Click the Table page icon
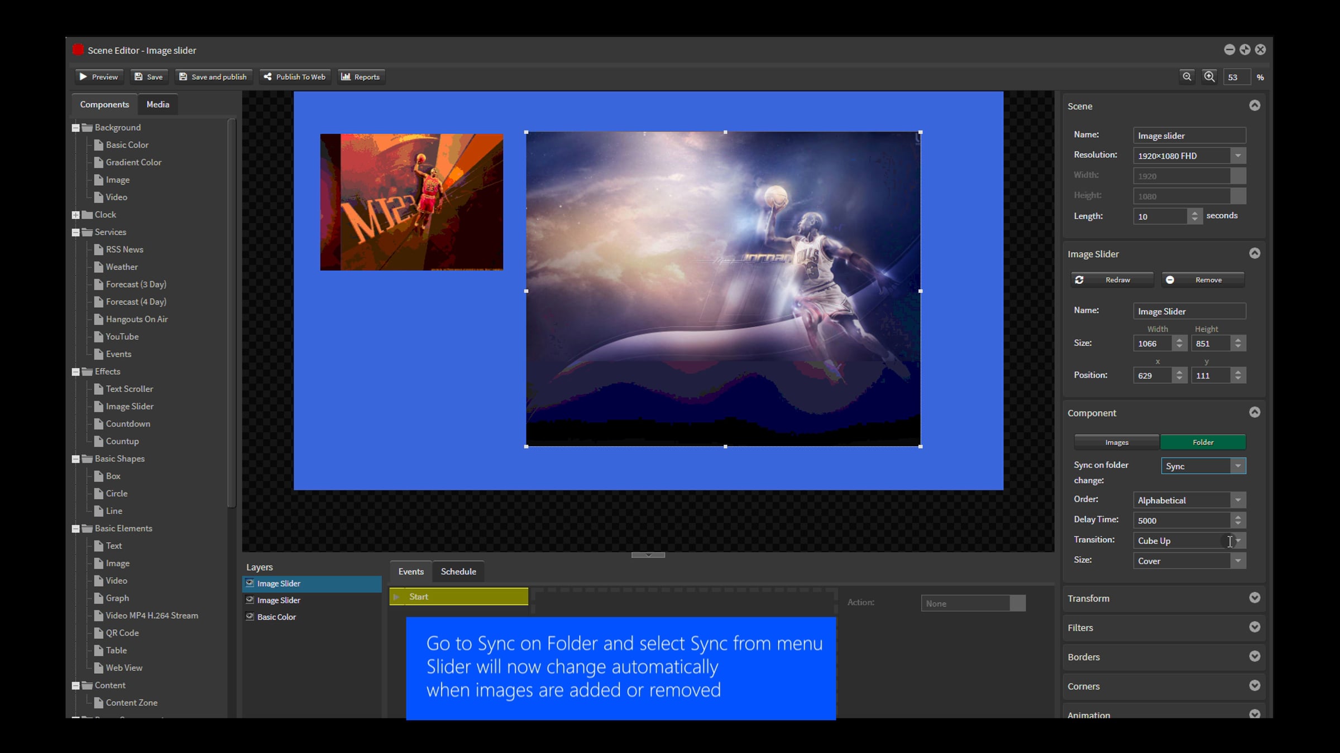 pos(99,650)
